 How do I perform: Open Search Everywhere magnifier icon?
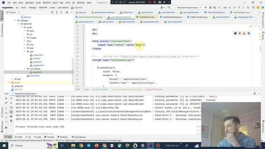click(x=253, y=7)
